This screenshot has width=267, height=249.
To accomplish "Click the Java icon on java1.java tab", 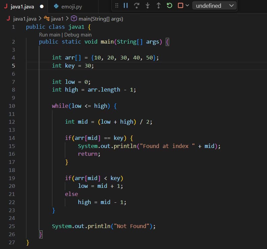I will click(x=6, y=6).
